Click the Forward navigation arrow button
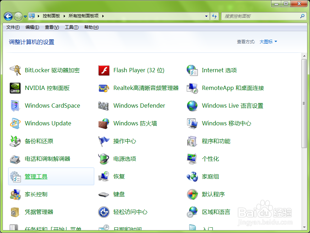 coord(18,16)
